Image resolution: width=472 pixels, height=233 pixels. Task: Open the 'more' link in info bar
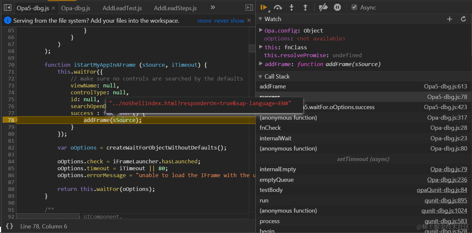coord(204,21)
